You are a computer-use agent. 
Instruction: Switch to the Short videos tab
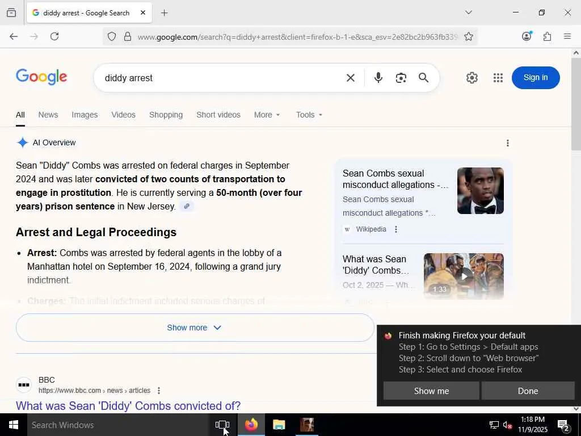coord(218,115)
